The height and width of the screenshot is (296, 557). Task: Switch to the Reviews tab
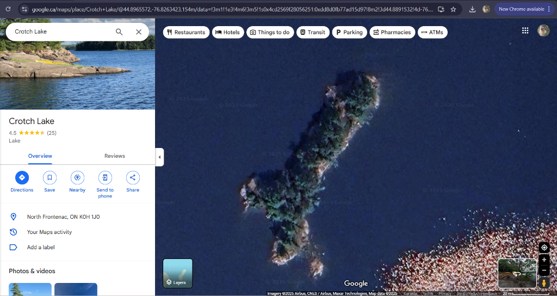click(x=115, y=156)
